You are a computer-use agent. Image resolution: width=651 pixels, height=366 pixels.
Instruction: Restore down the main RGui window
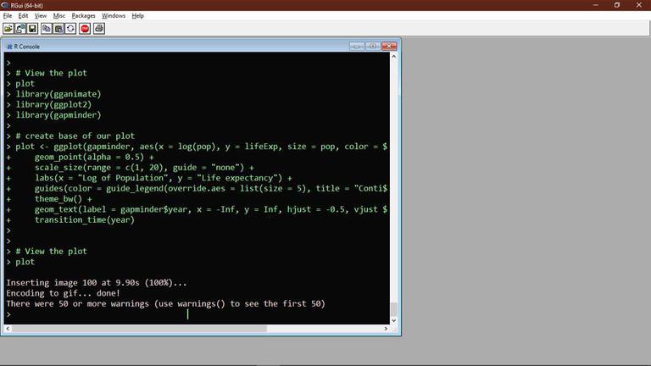(x=617, y=5)
